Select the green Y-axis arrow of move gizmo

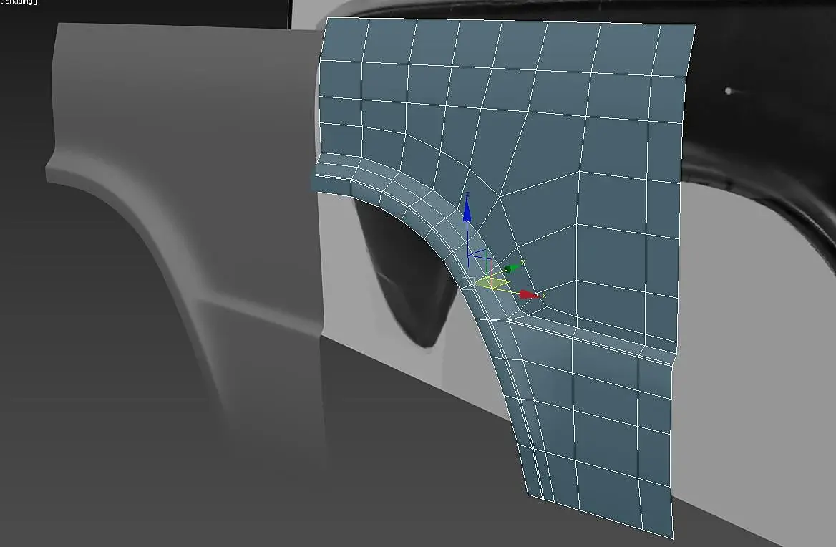pos(512,268)
